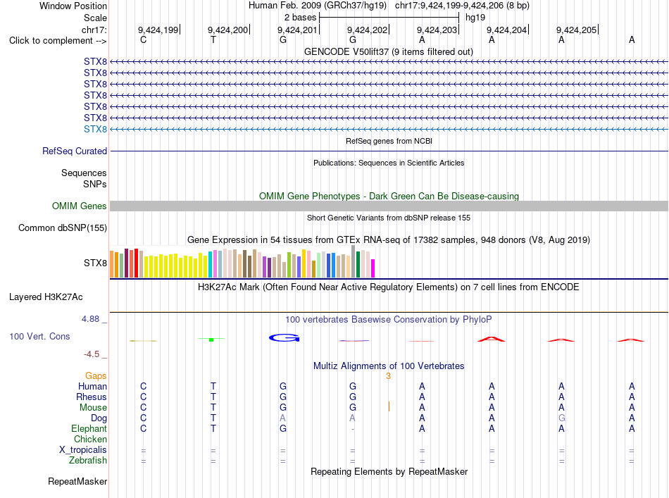Click the green mark on the PhyloP T position
The width and height of the screenshot is (669, 498).
[x=211, y=340]
